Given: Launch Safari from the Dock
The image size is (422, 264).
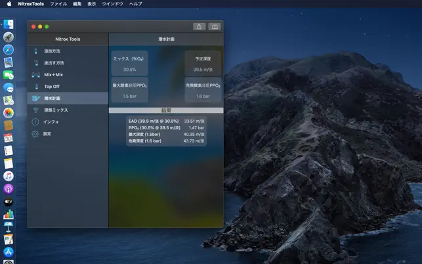Looking at the screenshot, I should 9,50.
